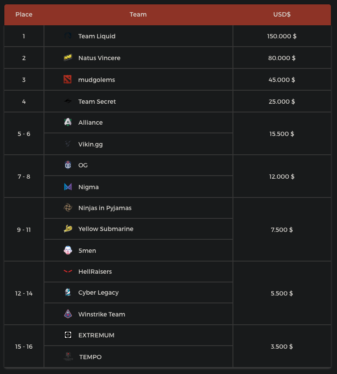Click the Natus Vincere yellow logo
The height and width of the screenshot is (374, 337).
(67, 58)
